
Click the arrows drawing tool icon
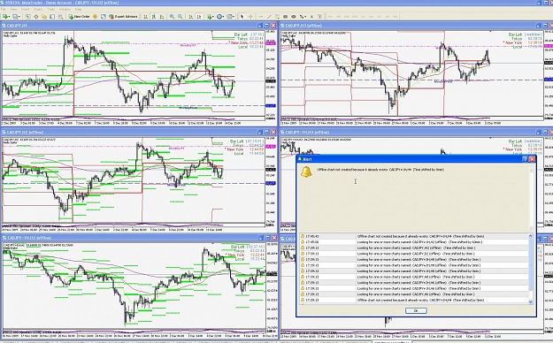click(x=302, y=17)
